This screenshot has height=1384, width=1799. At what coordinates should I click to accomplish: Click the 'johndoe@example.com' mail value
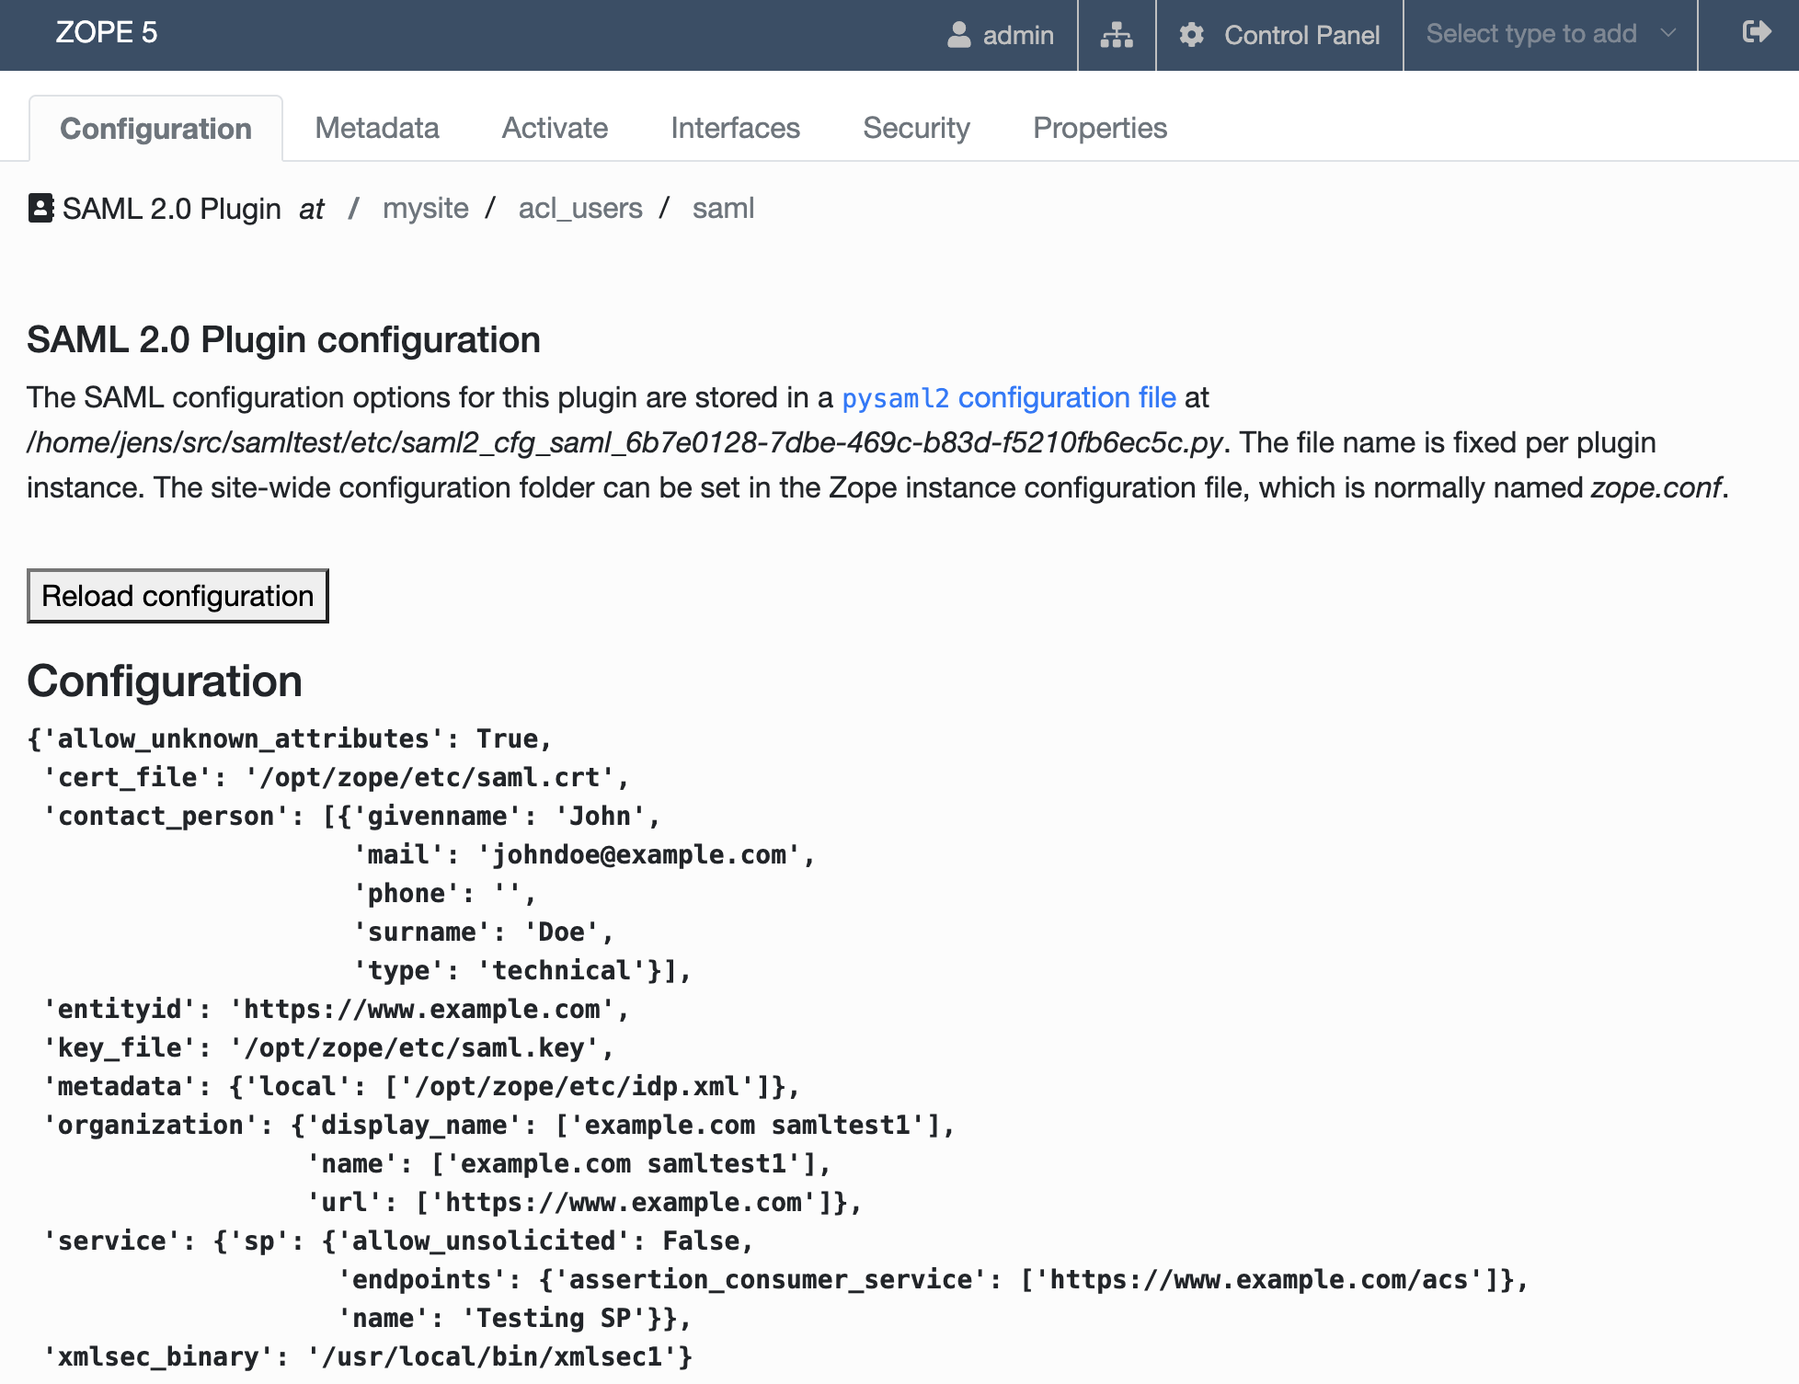(x=638, y=855)
